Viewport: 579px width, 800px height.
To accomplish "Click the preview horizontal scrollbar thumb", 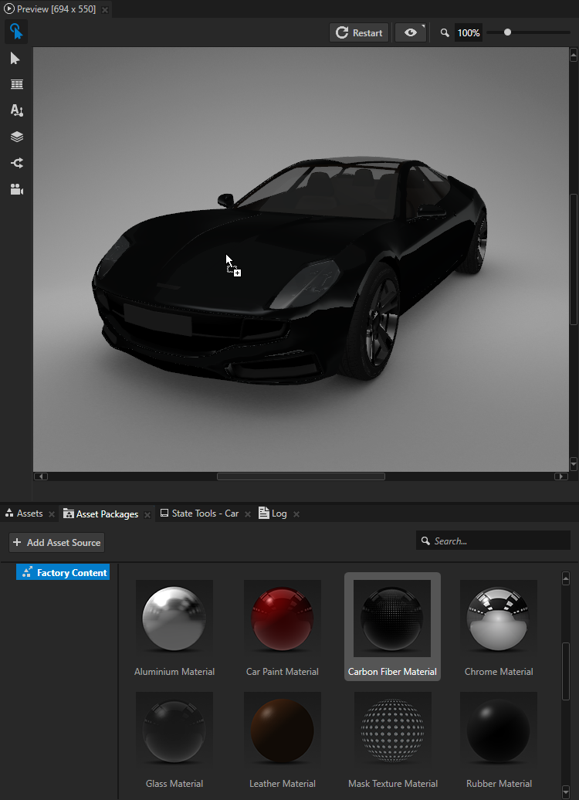I will (301, 476).
